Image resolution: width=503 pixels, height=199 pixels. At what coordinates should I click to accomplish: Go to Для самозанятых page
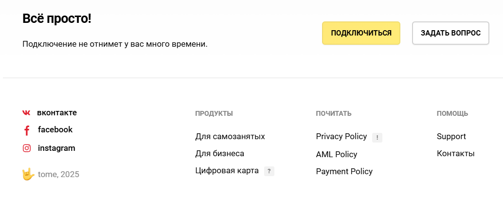click(230, 137)
